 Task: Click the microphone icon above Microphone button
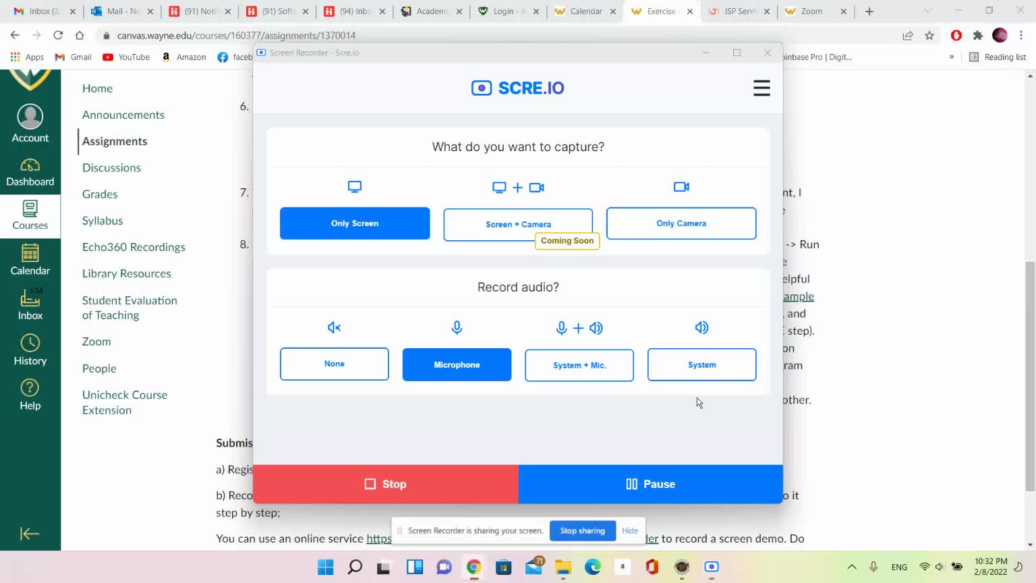(457, 327)
